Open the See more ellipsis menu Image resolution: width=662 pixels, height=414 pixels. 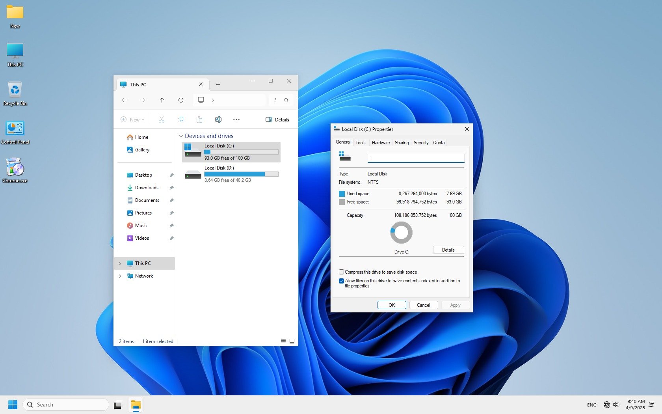point(236,119)
